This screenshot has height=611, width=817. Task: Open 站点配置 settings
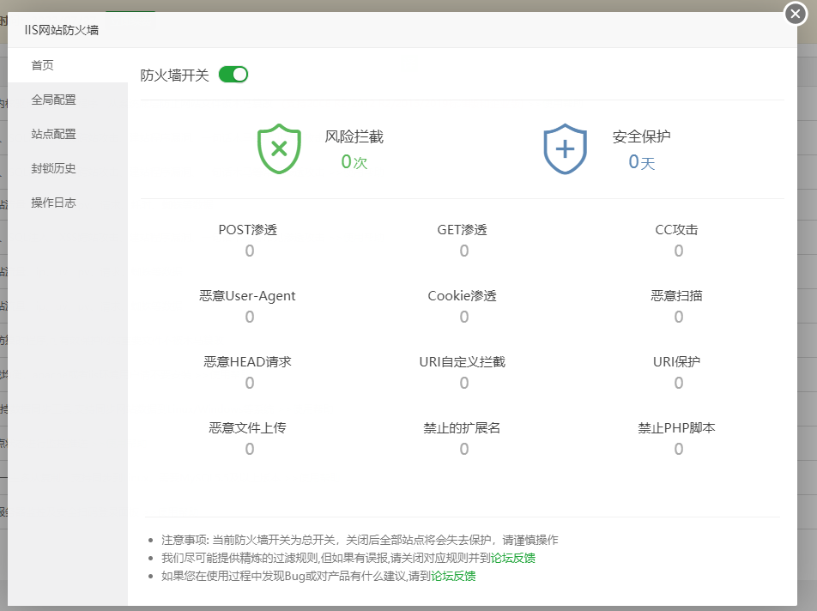54,134
